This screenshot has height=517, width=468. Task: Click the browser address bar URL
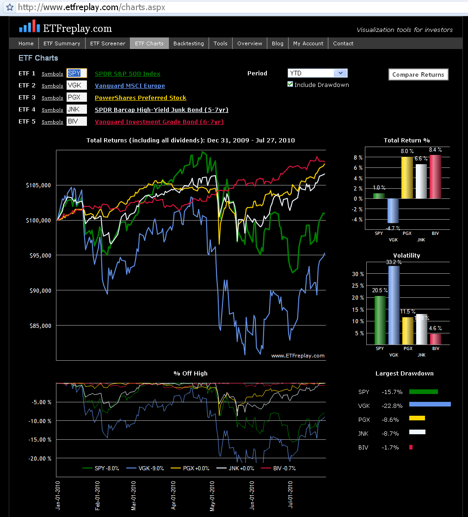[x=92, y=7]
